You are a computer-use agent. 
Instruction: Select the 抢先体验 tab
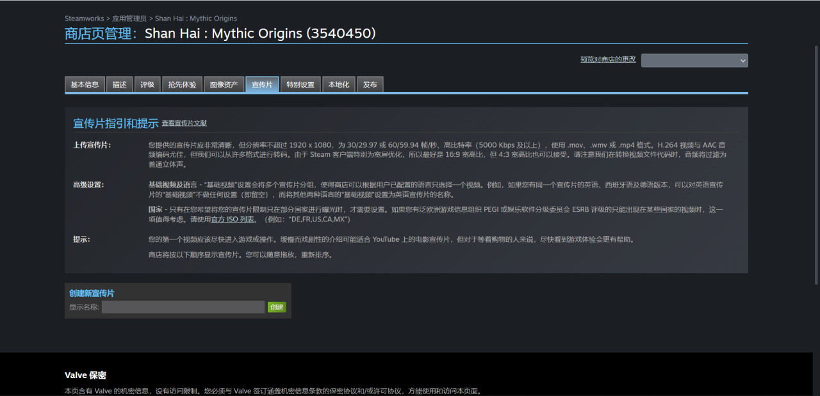coord(183,84)
